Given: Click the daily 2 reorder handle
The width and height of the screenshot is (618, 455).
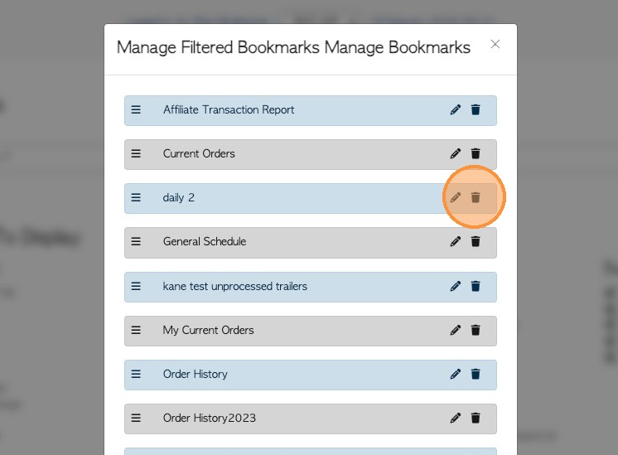Looking at the screenshot, I should click(136, 198).
